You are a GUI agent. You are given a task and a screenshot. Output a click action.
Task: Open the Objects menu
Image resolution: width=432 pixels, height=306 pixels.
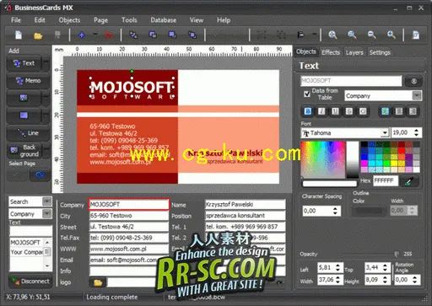pos(69,20)
